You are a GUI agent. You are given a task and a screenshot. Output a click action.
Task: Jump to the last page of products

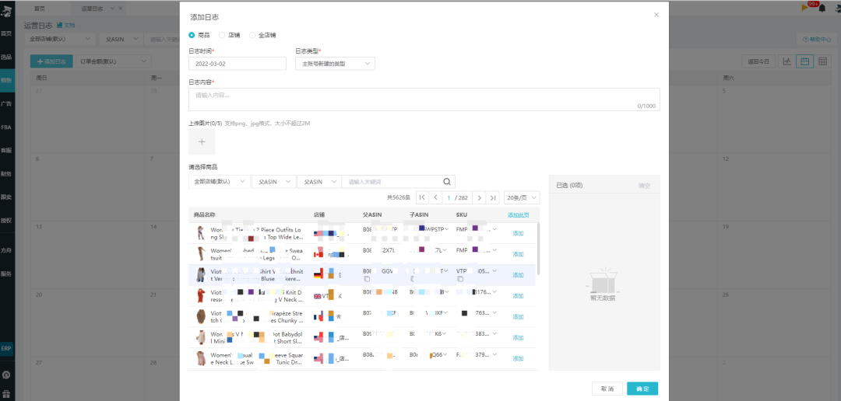click(x=493, y=198)
